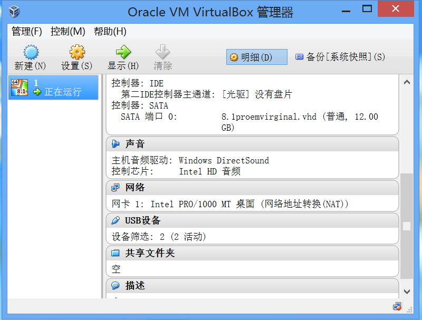Click the 共享文件夹 folder icon
This screenshot has width=422, height=320.
[116, 253]
